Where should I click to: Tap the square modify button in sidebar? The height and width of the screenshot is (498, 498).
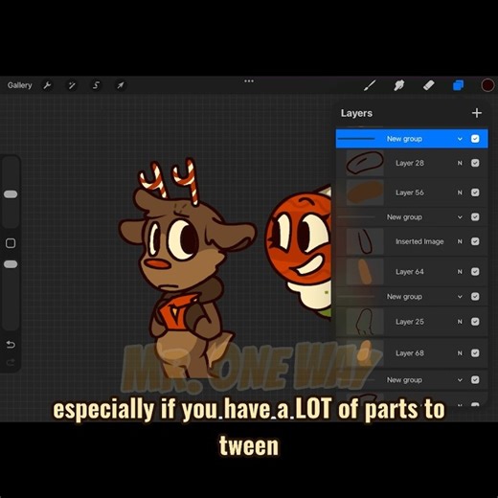point(11,243)
